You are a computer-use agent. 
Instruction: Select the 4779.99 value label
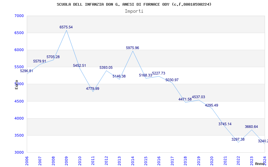tap(93, 89)
